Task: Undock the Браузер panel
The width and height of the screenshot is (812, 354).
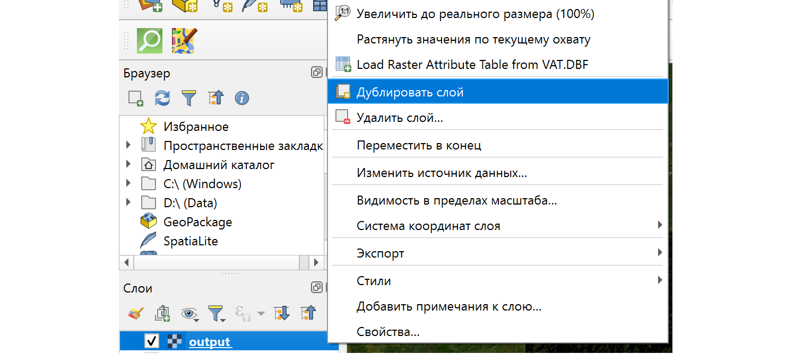Action: click(x=316, y=73)
